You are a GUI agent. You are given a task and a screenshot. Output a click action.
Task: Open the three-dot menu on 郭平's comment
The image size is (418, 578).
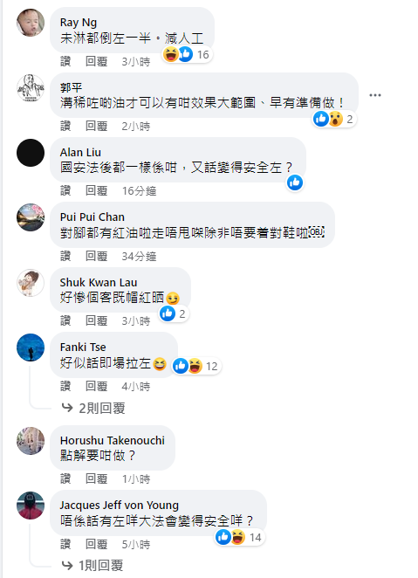(375, 95)
